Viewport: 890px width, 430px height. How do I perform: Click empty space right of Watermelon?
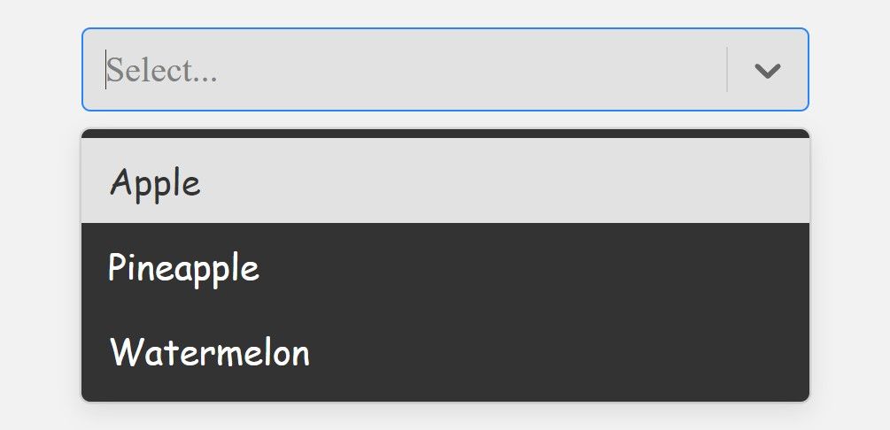tap(576, 353)
